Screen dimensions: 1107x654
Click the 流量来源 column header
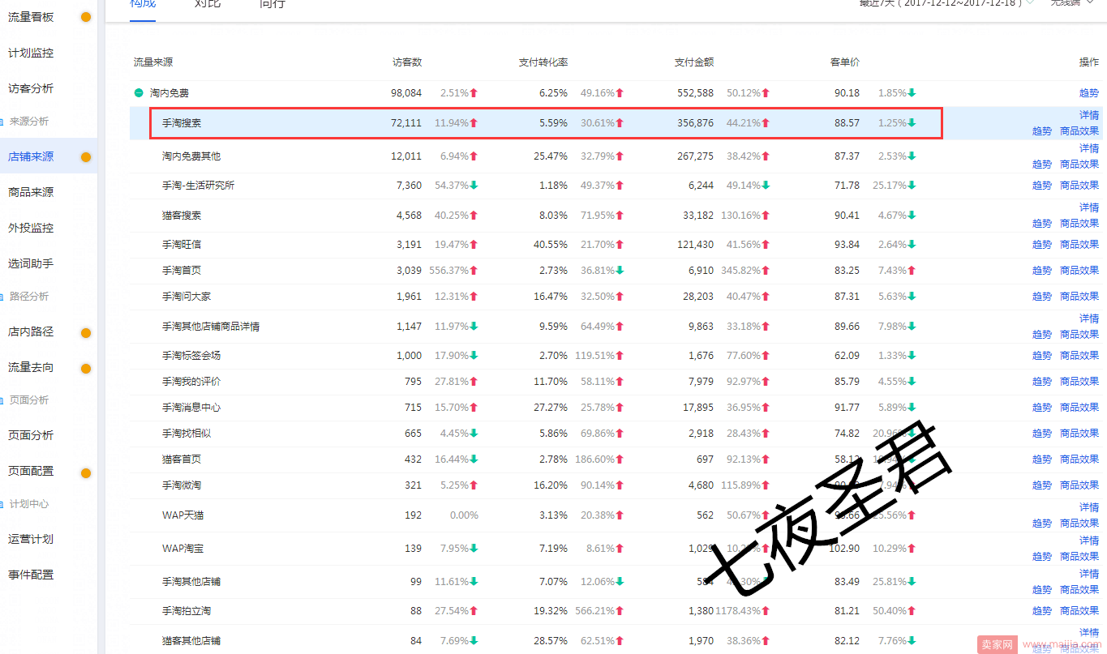[153, 62]
